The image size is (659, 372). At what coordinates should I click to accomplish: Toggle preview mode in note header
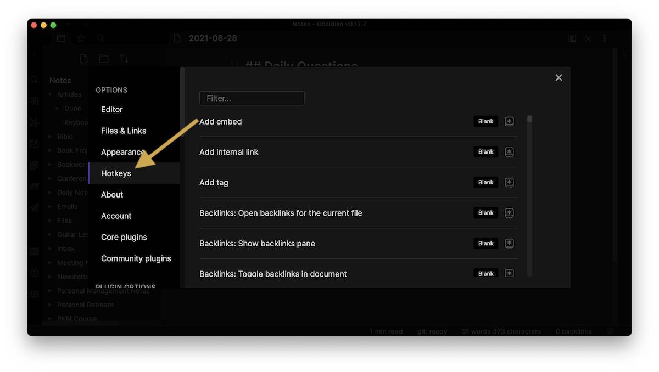point(572,38)
